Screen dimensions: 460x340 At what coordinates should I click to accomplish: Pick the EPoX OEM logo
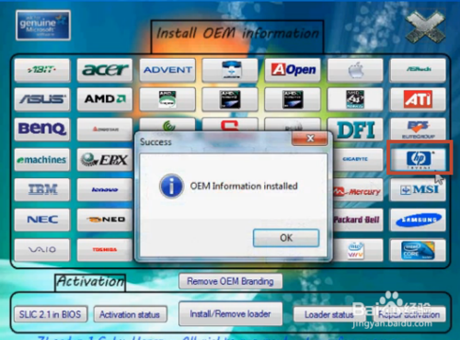[x=105, y=159]
